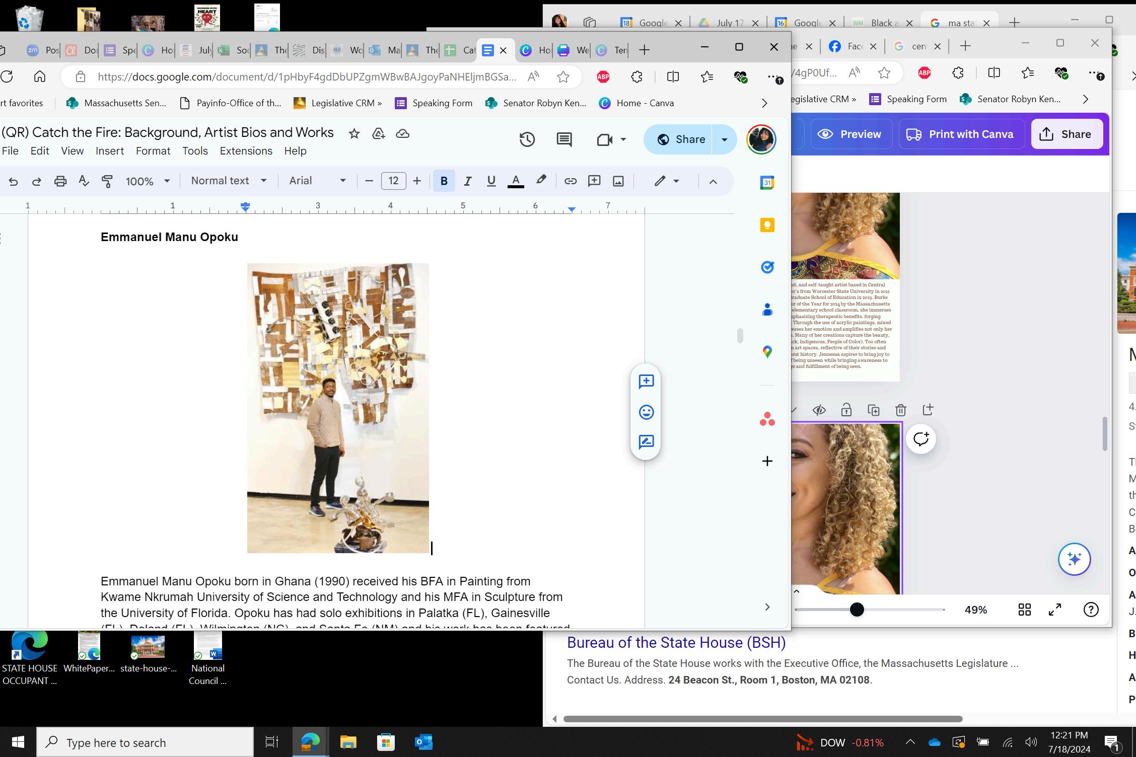Open the Insert menu
This screenshot has width=1136, height=757.
pyautogui.click(x=109, y=151)
